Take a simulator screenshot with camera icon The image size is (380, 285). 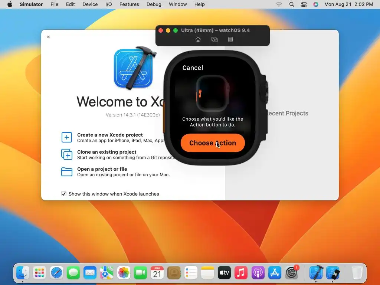point(214,39)
